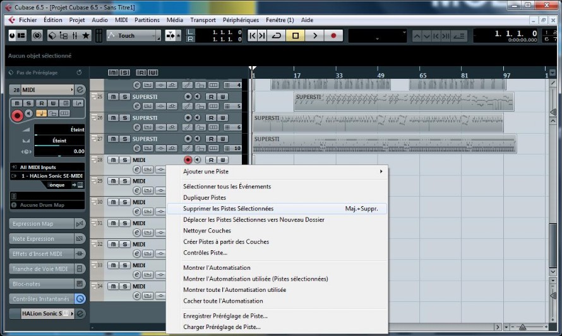Screen dimensions: 562x336
Task: Expand the Expression Map inspector section
Action: point(42,224)
